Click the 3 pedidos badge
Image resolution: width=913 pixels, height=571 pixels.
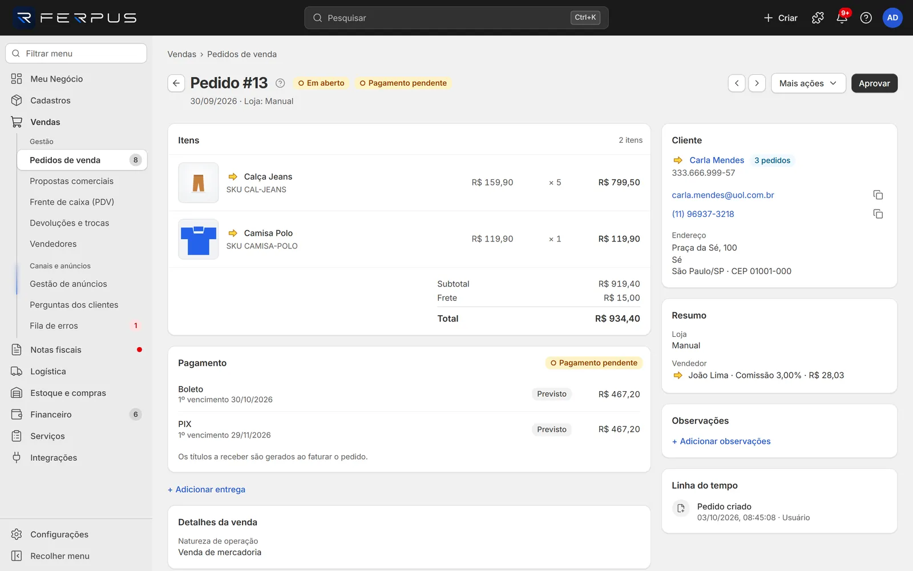(772, 160)
